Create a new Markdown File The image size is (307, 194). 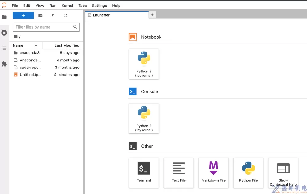point(213,173)
